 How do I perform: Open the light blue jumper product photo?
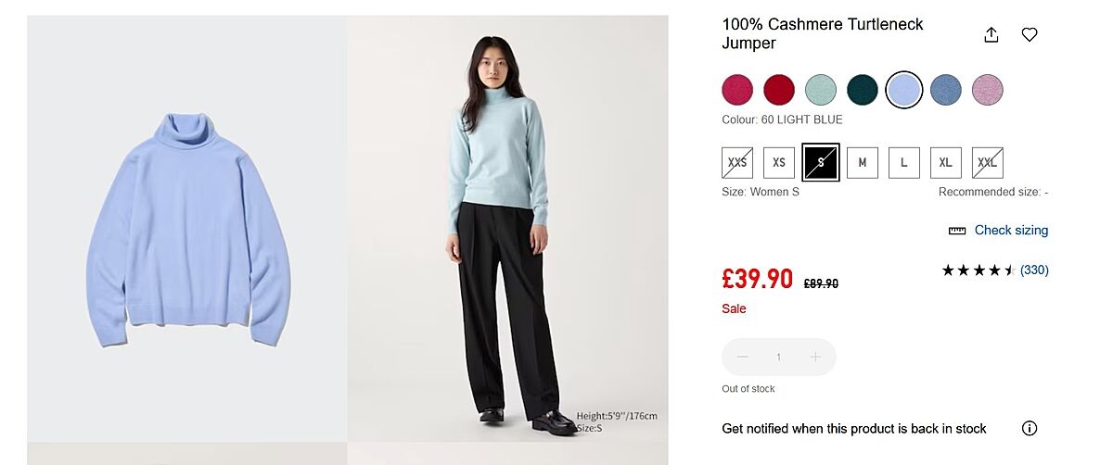pyautogui.click(x=187, y=229)
